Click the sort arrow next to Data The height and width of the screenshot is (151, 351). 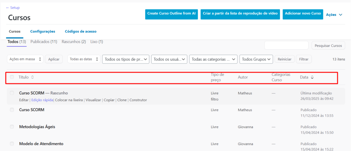[312, 77]
